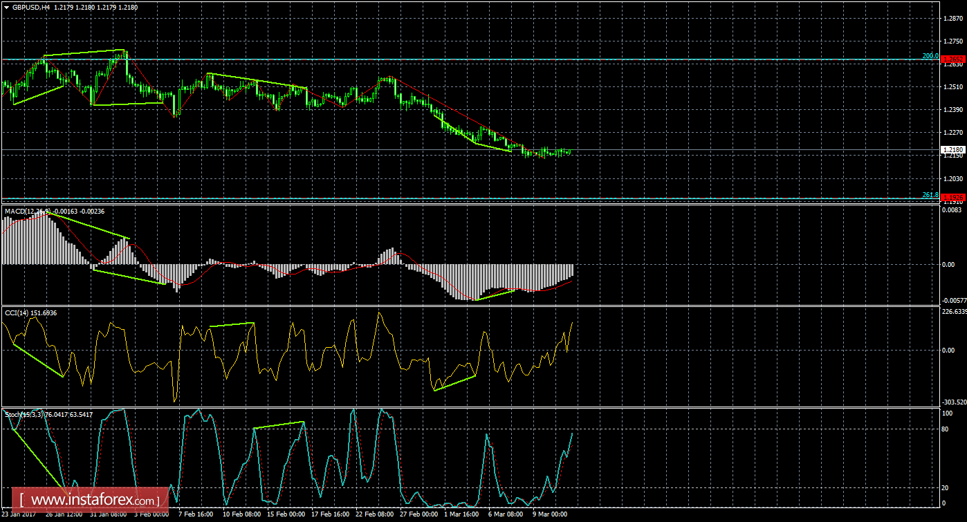The image size is (967, 522).
Task: Click the 1.2510 price scale value
Action: pyautogui.click(x=952, y=87)
